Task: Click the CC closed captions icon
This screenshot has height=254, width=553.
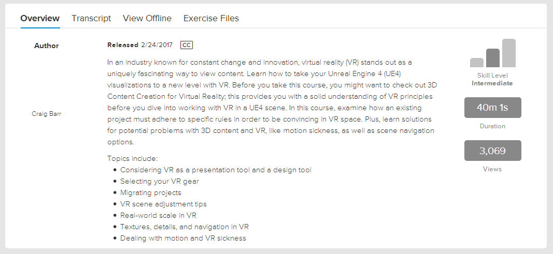Action: click(187, 45)
